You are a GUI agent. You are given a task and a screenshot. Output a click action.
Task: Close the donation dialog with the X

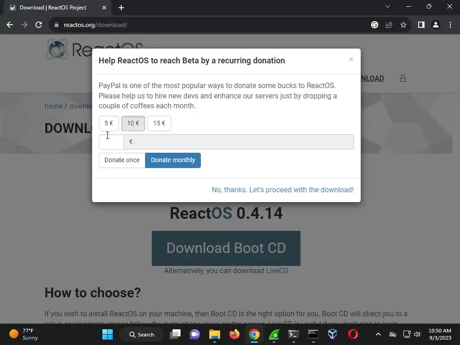(351, 60)
